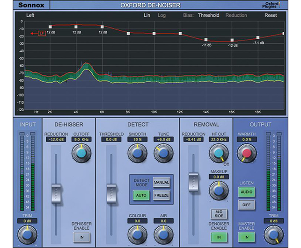
Task: Switch graph scale to Lin
Action: 147,15
